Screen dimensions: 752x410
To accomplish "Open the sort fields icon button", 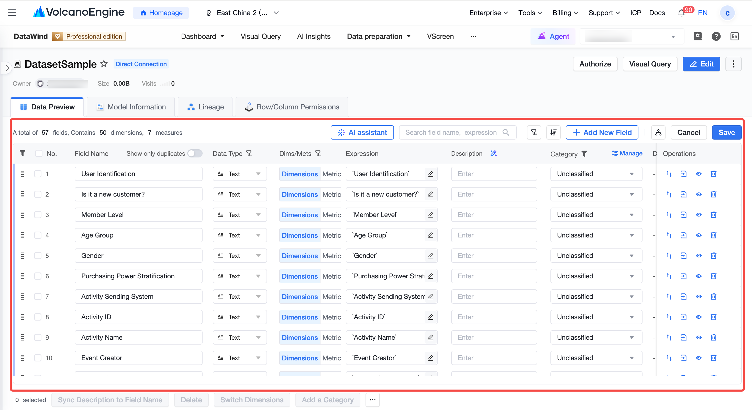I will click(553, 132).
